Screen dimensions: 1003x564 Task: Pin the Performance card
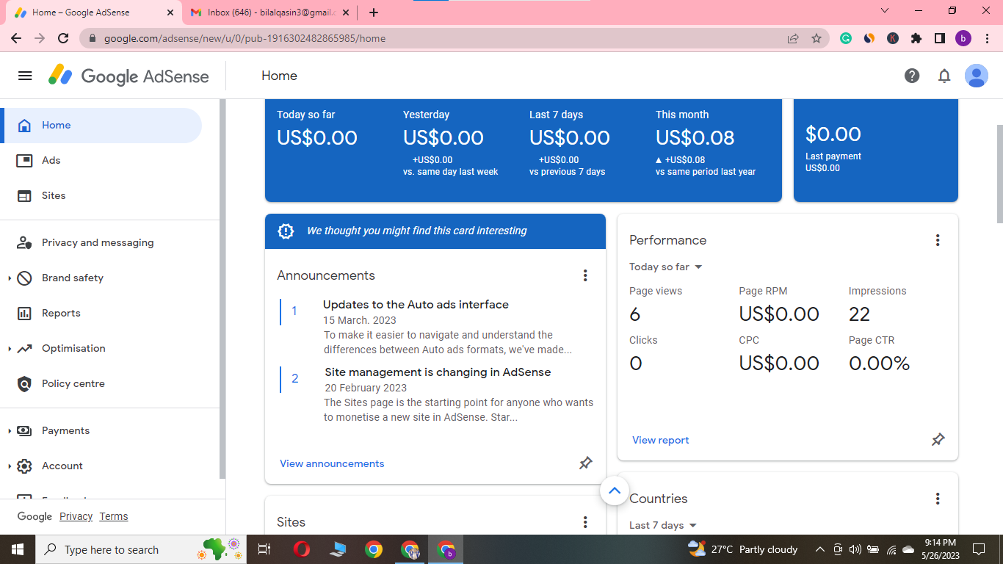tap(938, 440)
